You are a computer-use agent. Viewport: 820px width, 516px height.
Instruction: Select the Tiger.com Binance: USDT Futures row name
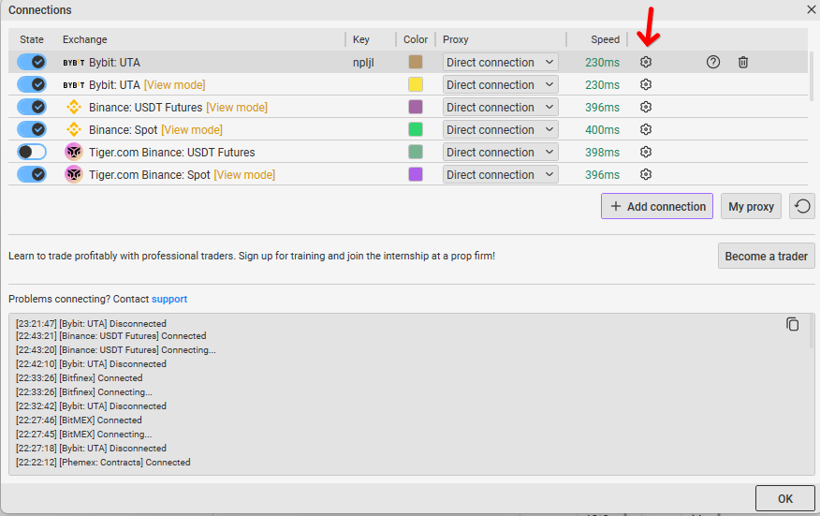(x=172, y=153)
